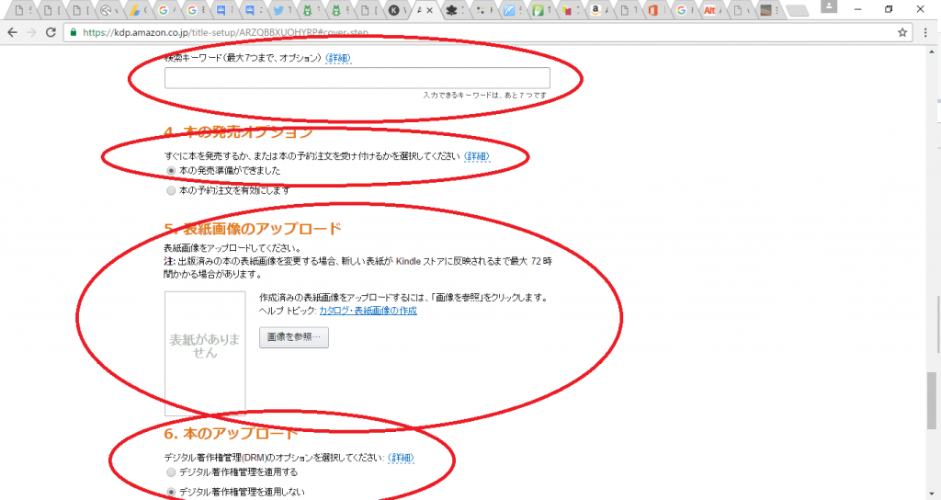Click the 6. 本のアップロード heading
Viewport: 941px width, 500px height.
tap(231, 434)
